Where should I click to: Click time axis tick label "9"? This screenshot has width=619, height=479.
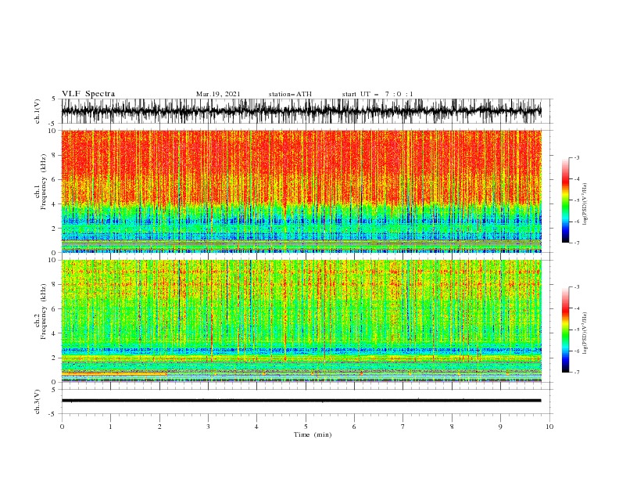[x=500, y=427]
